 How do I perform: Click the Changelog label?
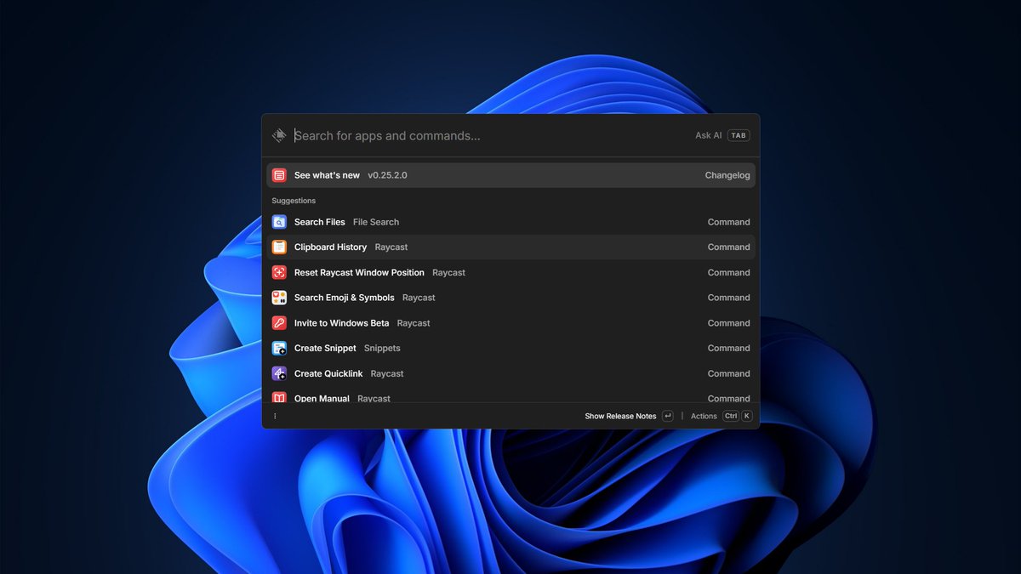click(x=727, y=175)
